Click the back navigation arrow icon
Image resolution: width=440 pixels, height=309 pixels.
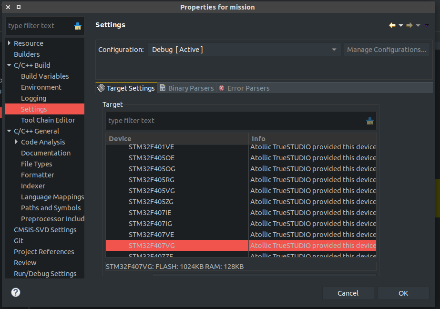(x=392, y=25)
